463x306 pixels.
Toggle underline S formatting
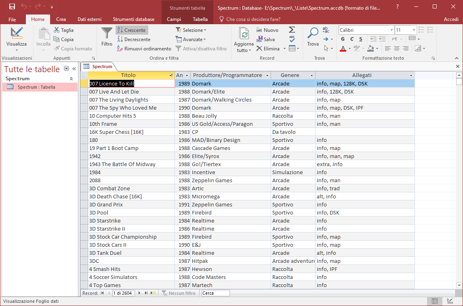tap(361, 39)
